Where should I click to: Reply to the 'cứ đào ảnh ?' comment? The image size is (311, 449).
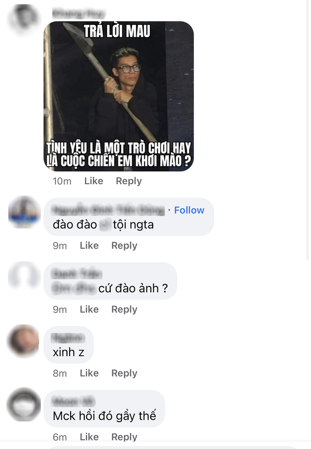[x=124, y=310]
